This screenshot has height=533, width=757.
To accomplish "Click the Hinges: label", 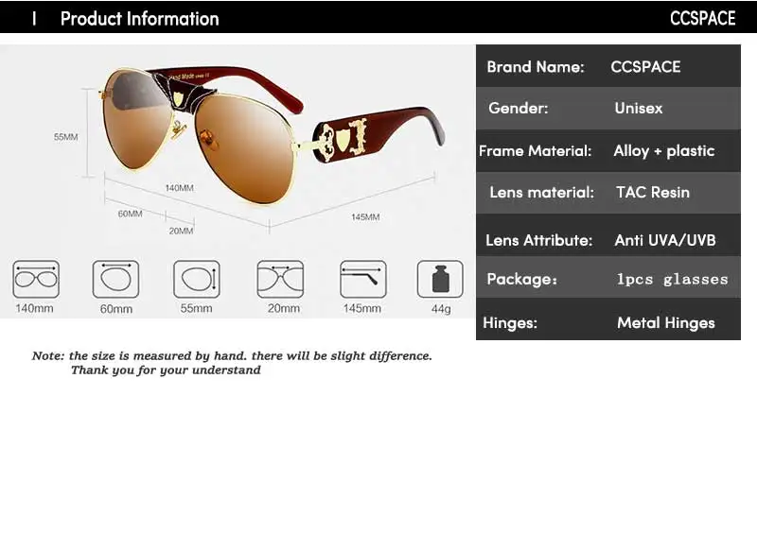I will 510,322.
